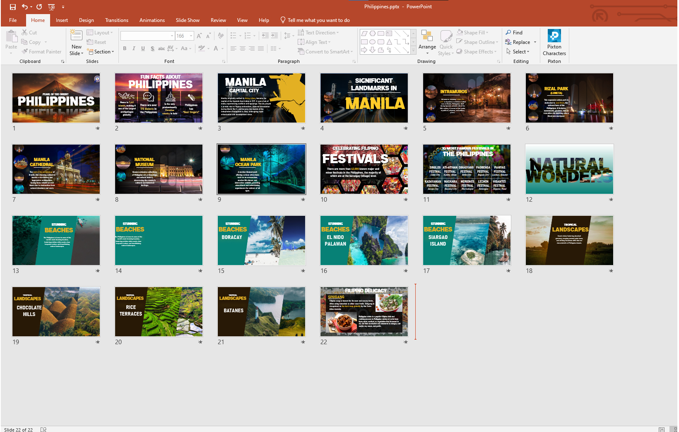
Task: Click the New Slide icon
Action: [76, 35]
